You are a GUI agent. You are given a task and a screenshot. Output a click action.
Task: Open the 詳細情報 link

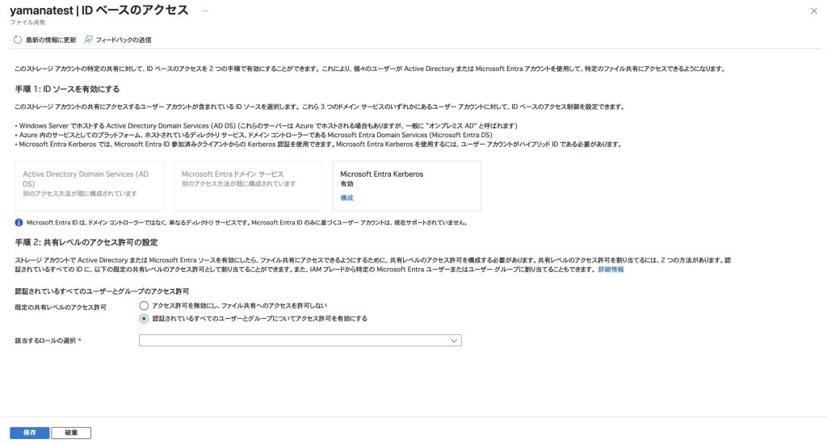[x=611, y=270]
